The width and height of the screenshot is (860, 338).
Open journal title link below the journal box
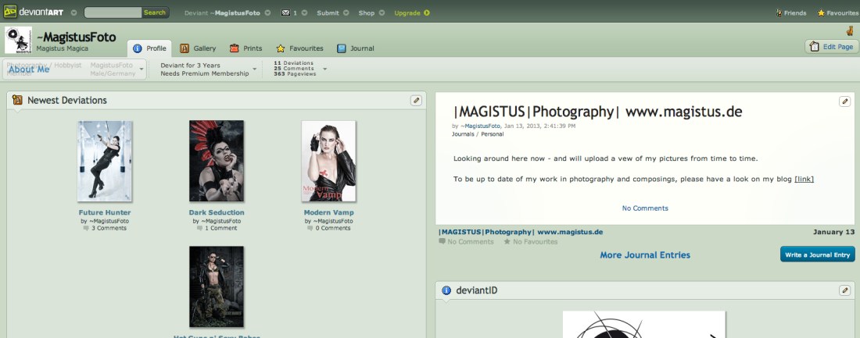[521, 233]
